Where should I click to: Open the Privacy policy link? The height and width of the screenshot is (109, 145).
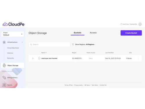click(79, 85)
